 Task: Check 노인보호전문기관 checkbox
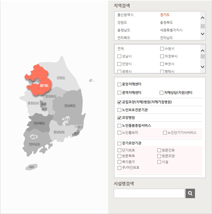tap(119, 110)
